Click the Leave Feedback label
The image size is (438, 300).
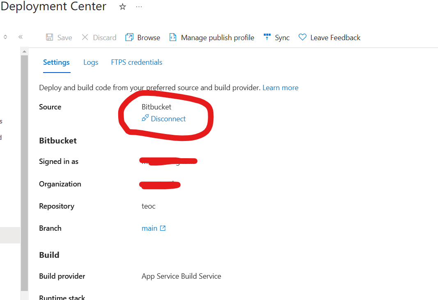[x=335, y=38]
